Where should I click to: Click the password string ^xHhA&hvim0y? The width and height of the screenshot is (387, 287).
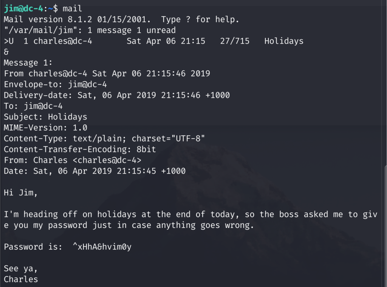(102, 247)
